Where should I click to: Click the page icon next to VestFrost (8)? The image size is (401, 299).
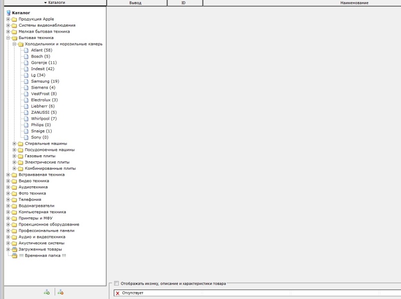pyautogui.click(x=26, y=94)
